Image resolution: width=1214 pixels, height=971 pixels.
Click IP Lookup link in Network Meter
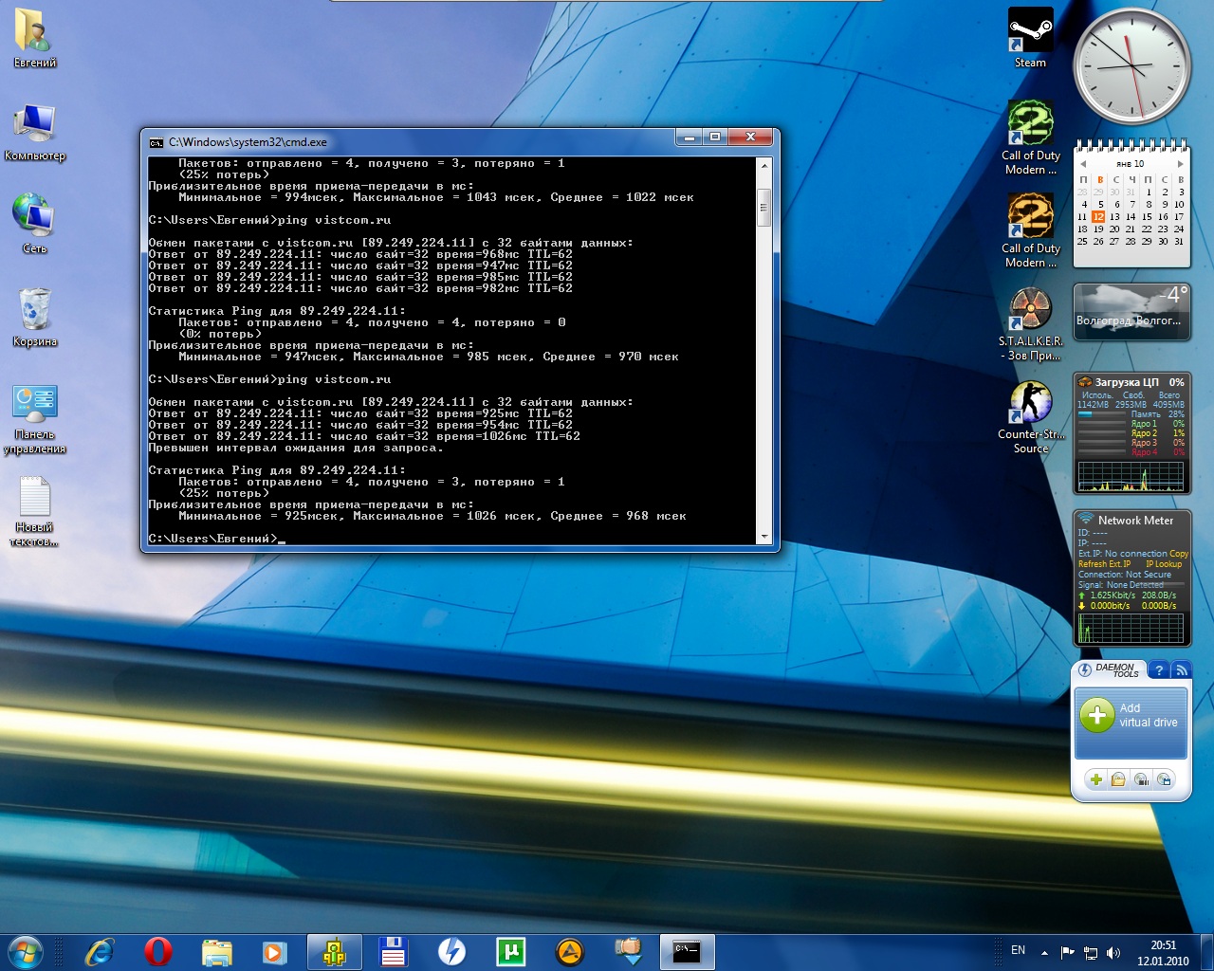[1163, 564]
